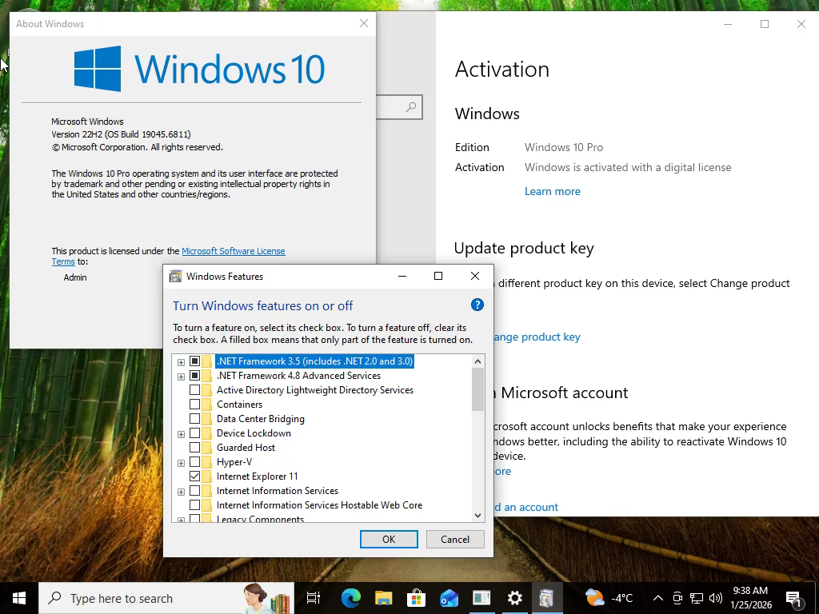Open File Explorer from the taskbar
The image size is (819, 614).
(383, 598)
